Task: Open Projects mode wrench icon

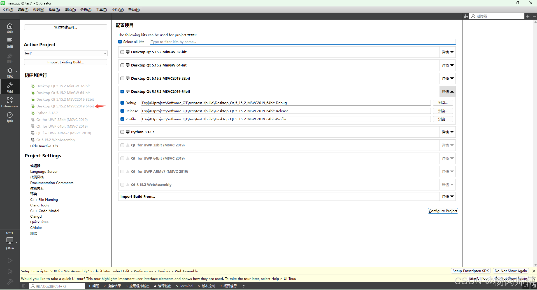Action: click(x=10, y=85)
